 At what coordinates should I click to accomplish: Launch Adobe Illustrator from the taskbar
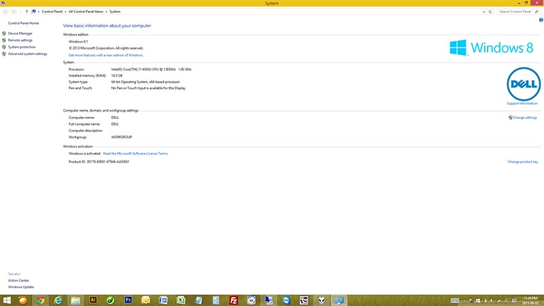(x=93, y=300)
